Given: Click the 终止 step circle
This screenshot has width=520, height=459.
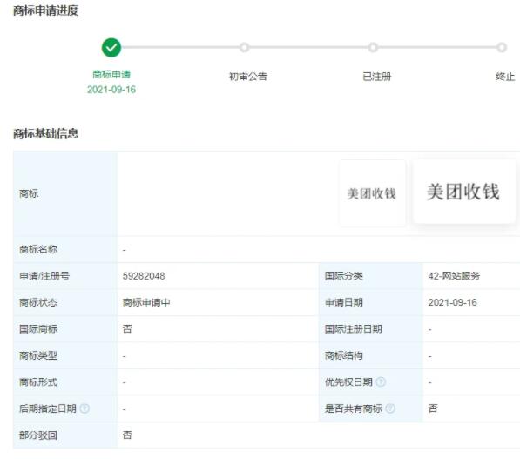Looking at the screenshot, I should (502, 47).
